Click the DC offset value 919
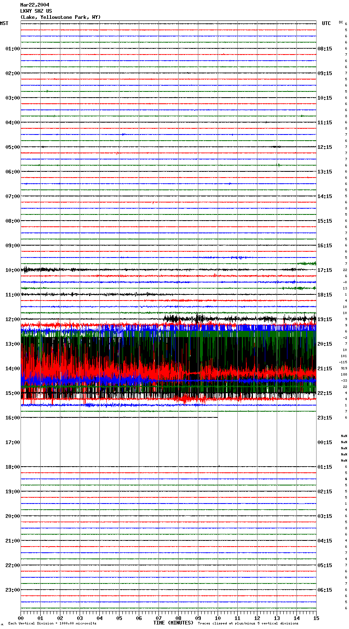The width and height of the screenshot is (349, 629). 344,369
